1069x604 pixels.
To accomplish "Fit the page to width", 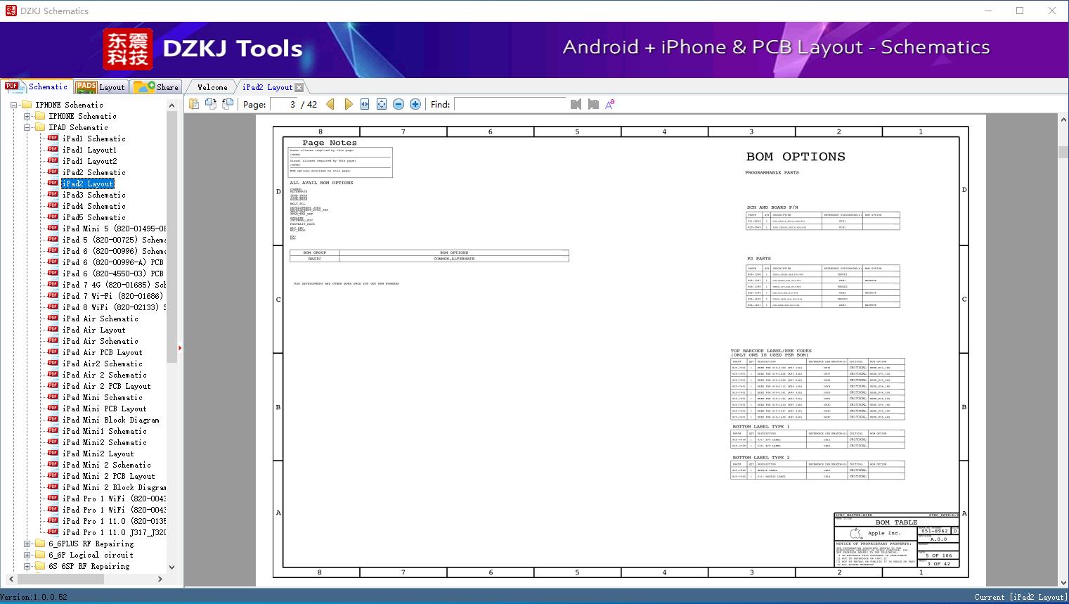I will pos(365,104).
